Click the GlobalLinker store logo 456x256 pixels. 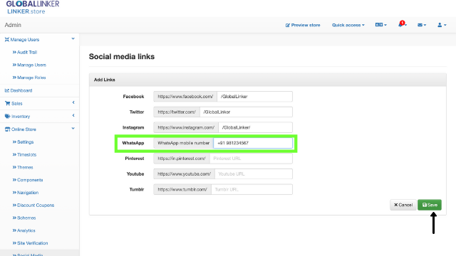pyautogui.click(x=33, y=7)
